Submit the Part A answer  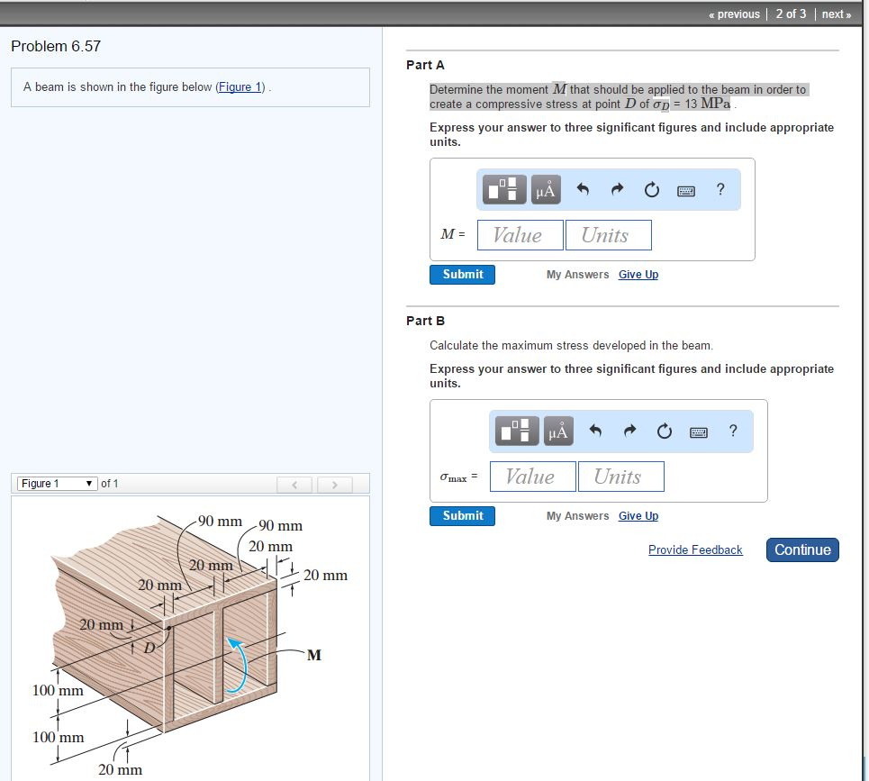[x=462, y=275]
